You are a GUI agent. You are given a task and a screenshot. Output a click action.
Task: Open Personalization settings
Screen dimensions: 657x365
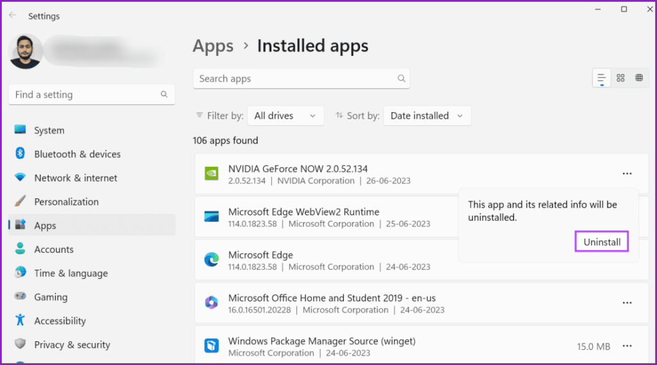92,202
